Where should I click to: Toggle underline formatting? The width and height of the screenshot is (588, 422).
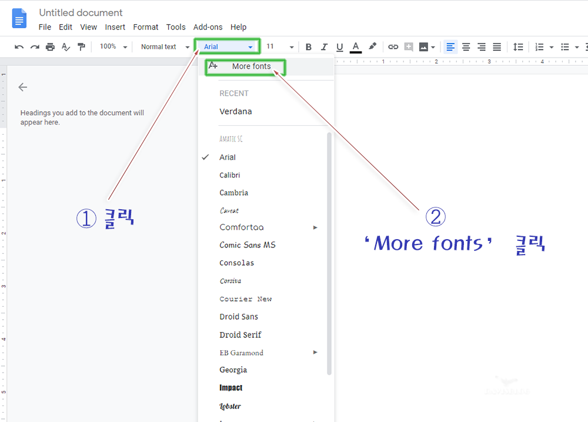339,47
